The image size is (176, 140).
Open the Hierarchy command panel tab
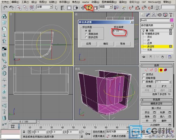[154, 15]
